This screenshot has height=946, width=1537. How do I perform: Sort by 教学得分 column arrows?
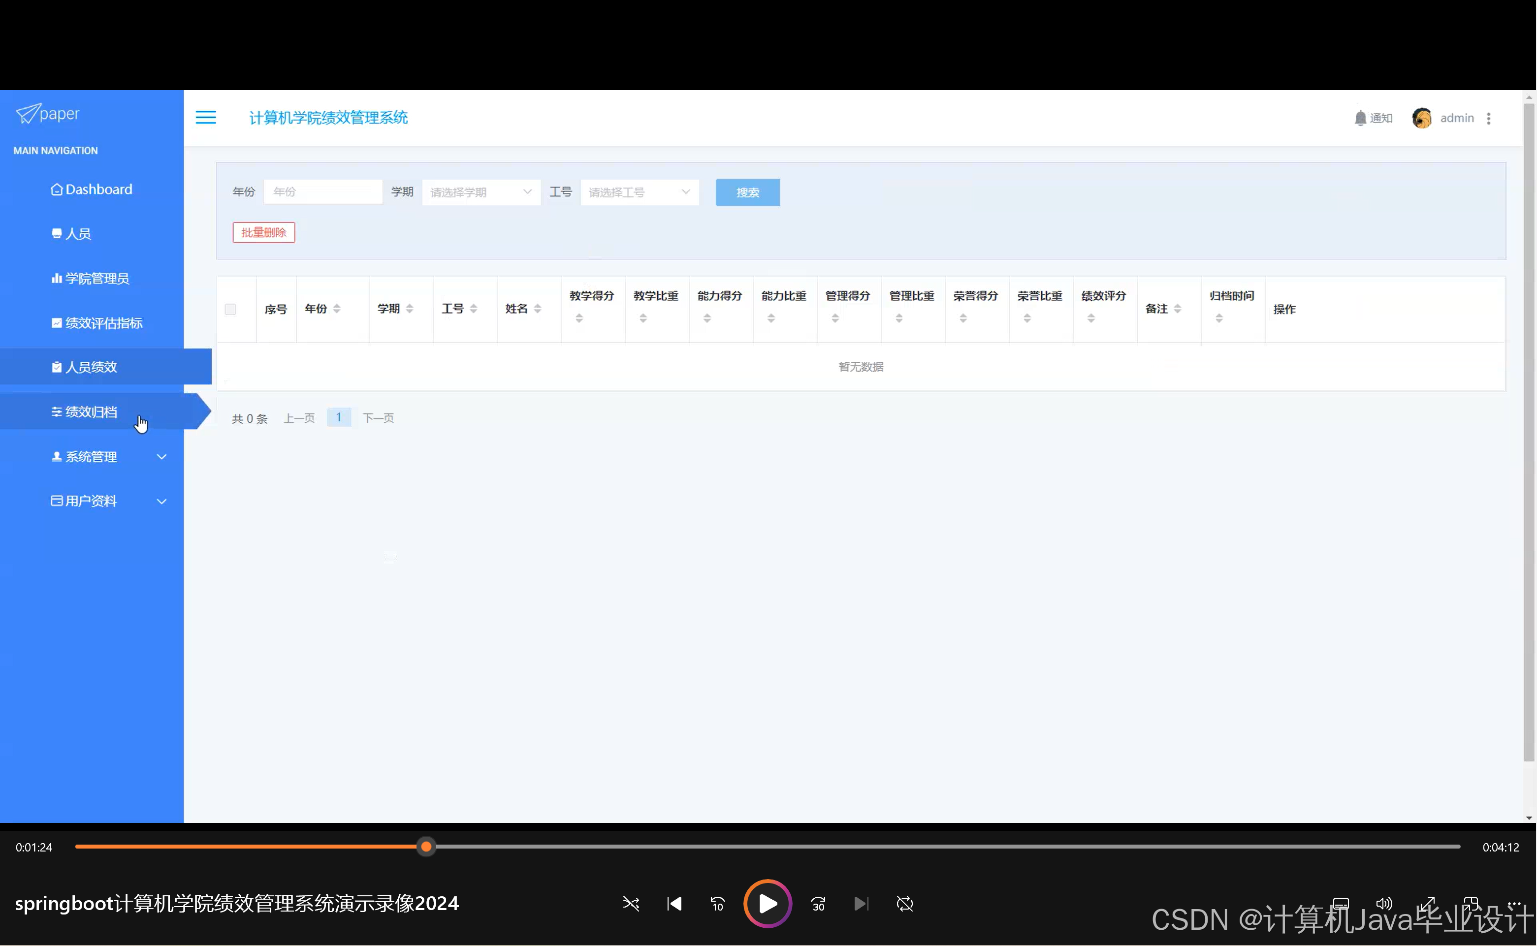(579, 318)
